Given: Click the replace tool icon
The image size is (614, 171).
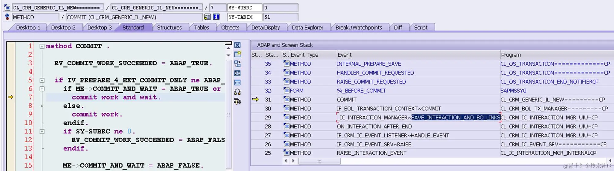Looking at the screenshot, I should point(237,64).
